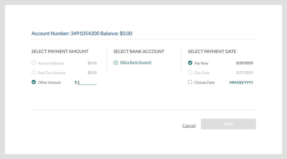Viewport: 287px width, 159px height.
Task: Click the checked Other Amount radio button
Action: [x=34, y=82]
